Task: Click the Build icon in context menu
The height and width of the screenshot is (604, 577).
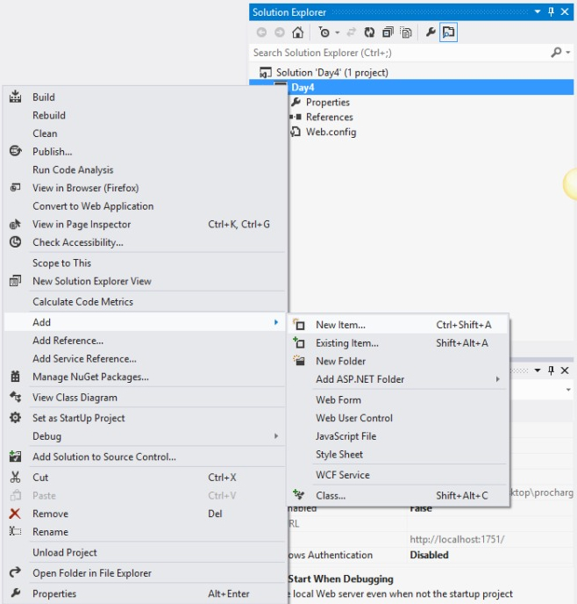Action: [16, 97]
